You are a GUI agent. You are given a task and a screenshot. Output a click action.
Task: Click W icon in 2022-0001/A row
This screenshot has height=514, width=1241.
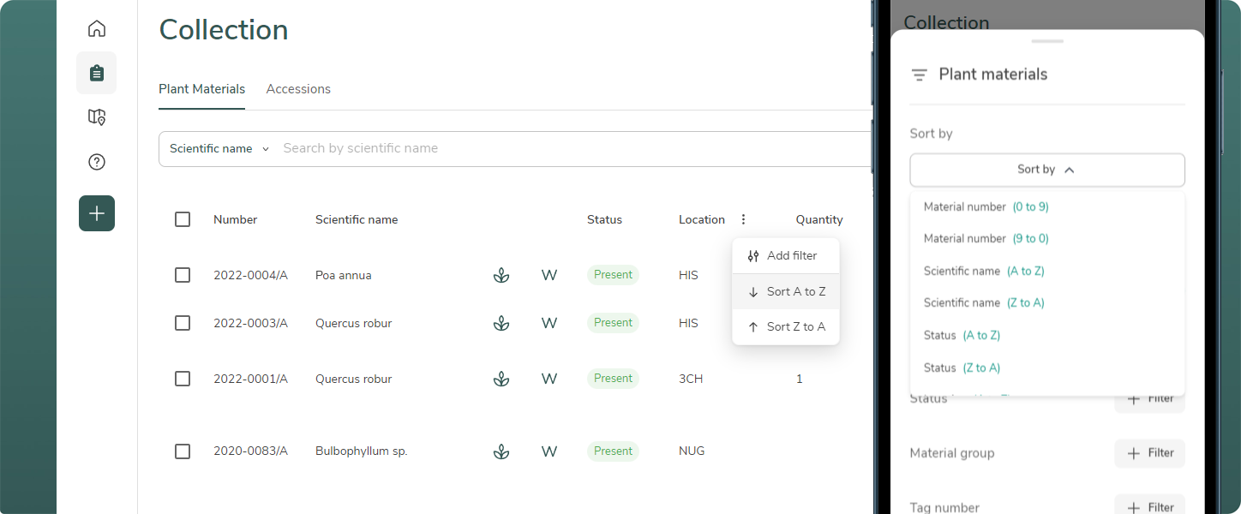click(x=549, y=379)
